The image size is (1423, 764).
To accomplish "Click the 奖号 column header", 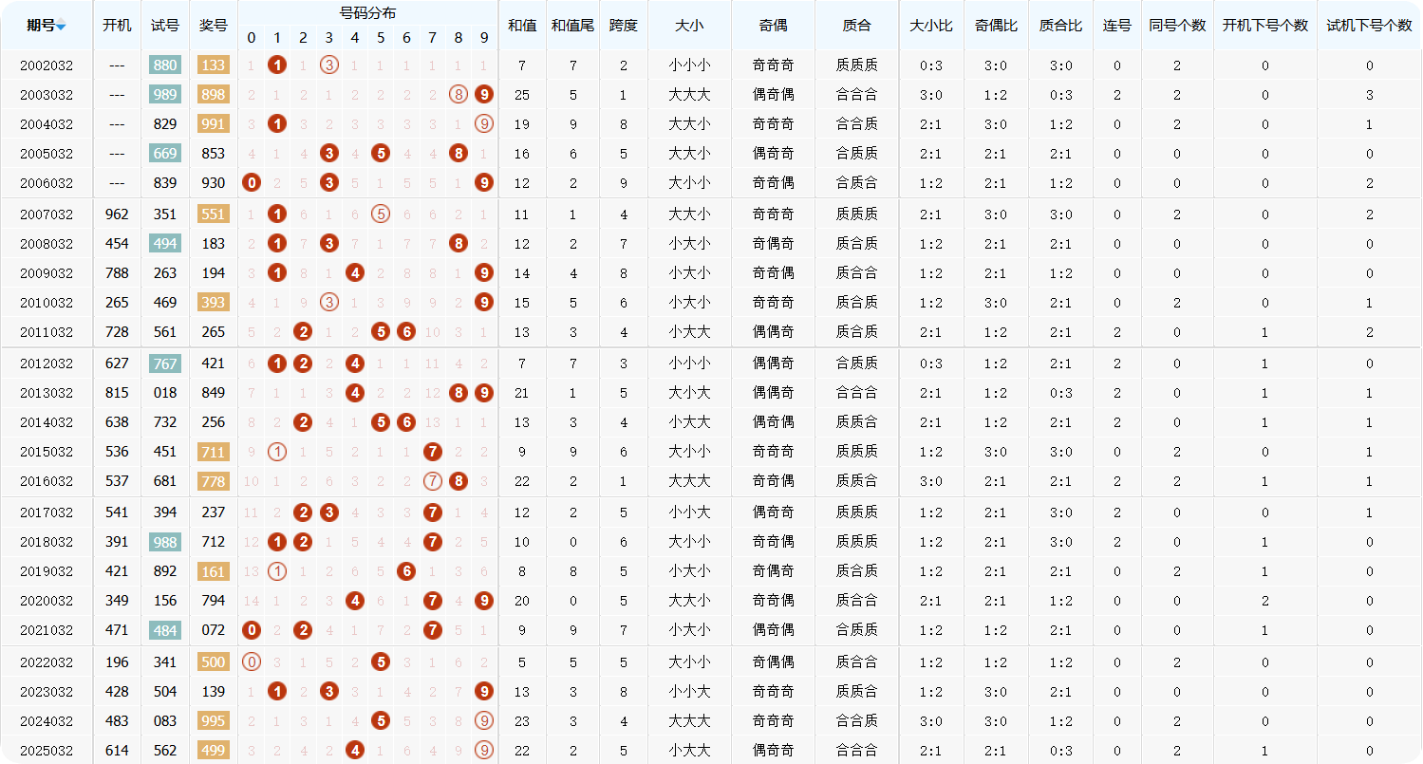I will tap(214, 26).
